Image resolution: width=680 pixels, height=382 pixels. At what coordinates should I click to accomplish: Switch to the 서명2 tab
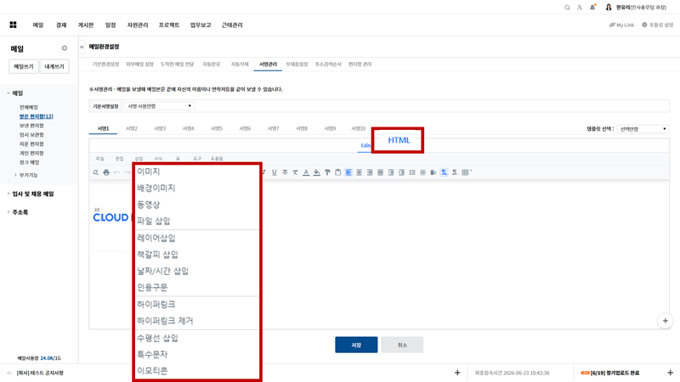point(132,129)
